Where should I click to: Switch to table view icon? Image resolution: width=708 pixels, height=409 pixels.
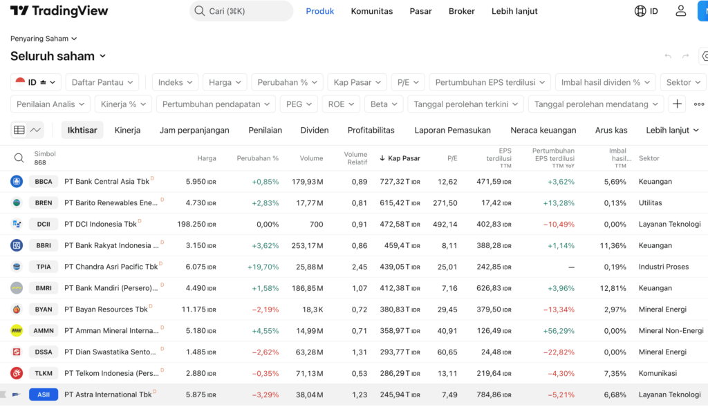pyautogui.click(x=19, y=130)
